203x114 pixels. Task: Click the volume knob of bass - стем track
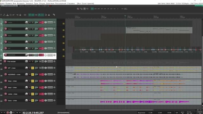tap(26, 100)
